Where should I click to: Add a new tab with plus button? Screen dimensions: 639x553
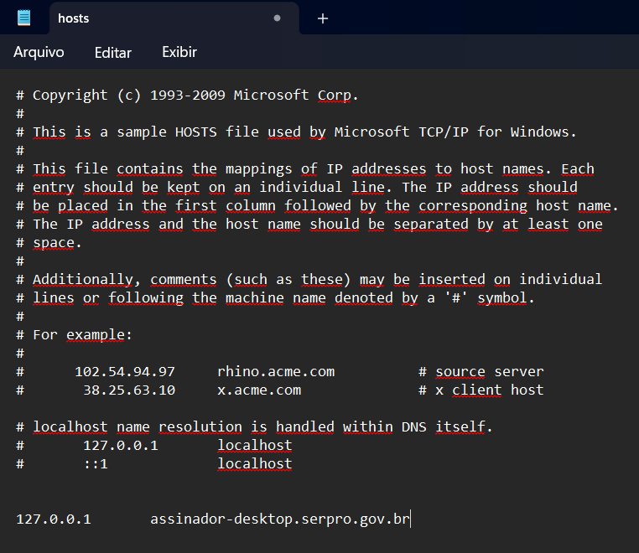(x=323, y=18)
